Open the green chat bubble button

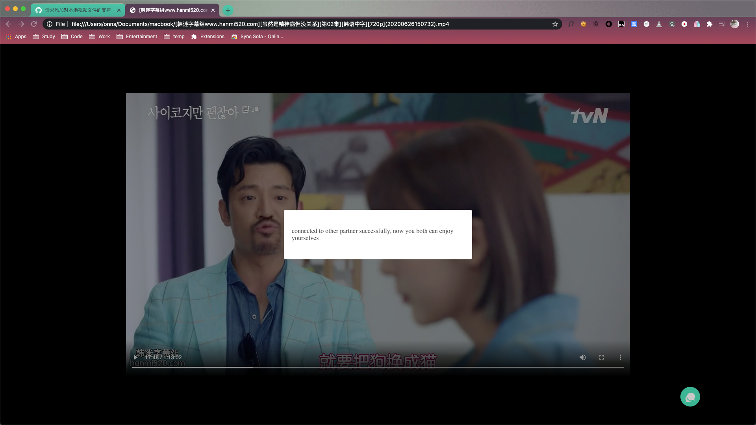click(x=690, y=397)
